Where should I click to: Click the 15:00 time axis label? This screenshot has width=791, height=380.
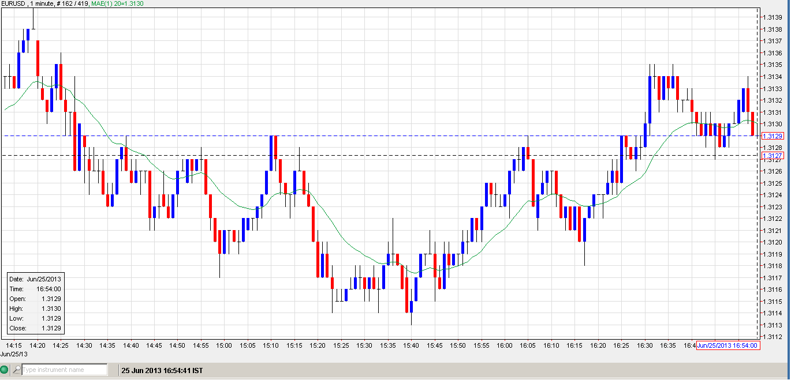click(x=224, y=345)
